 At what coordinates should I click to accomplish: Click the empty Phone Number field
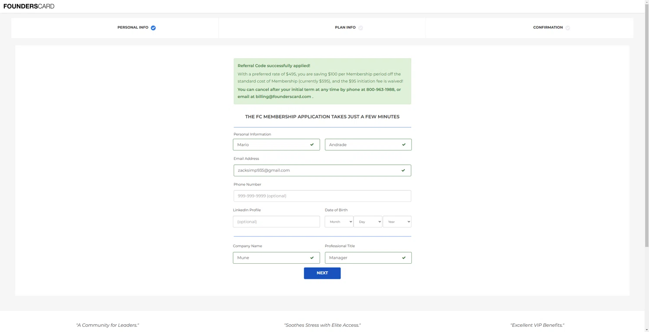click(x=322, y=196)
